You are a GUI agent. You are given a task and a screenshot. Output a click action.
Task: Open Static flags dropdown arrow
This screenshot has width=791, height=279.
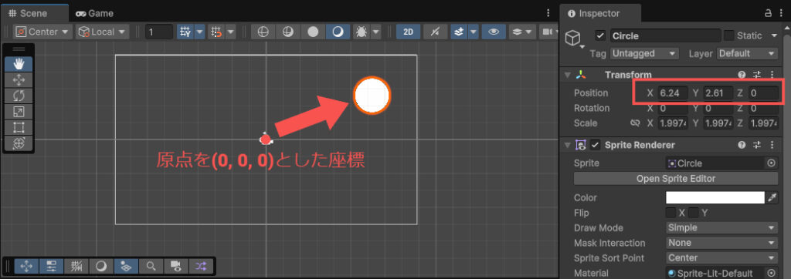tap(774, 35)
